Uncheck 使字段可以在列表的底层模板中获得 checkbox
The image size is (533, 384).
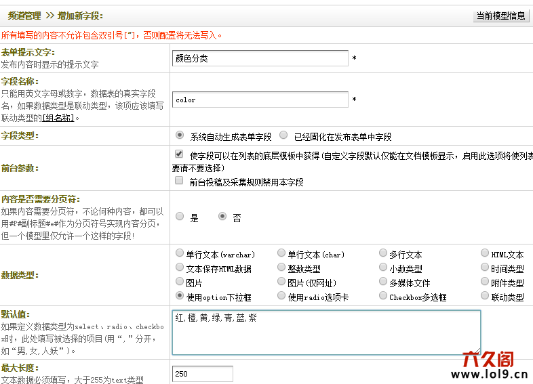click(x=179, y=154)
